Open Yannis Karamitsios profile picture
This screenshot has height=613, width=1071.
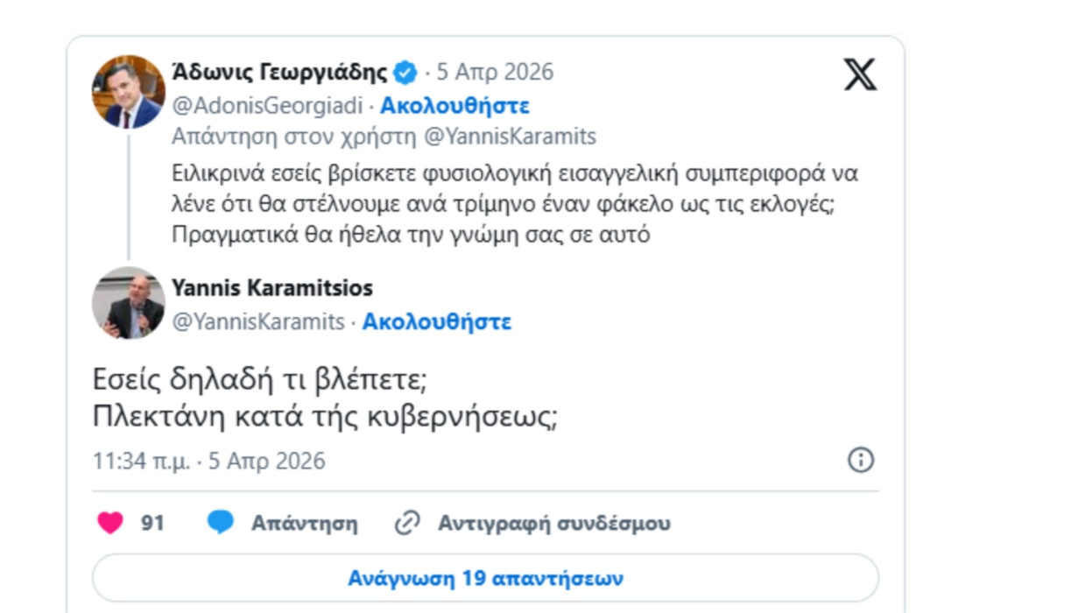(x=129, y=302)
